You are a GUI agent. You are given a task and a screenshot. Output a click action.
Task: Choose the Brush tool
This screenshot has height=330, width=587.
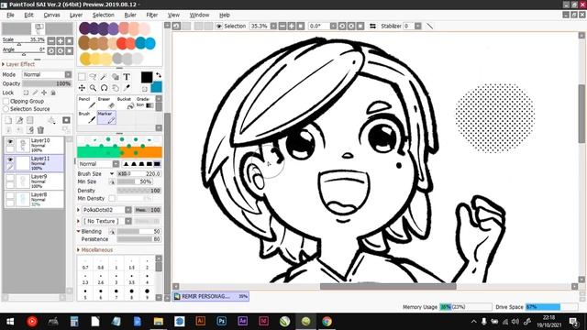point(87,117)
